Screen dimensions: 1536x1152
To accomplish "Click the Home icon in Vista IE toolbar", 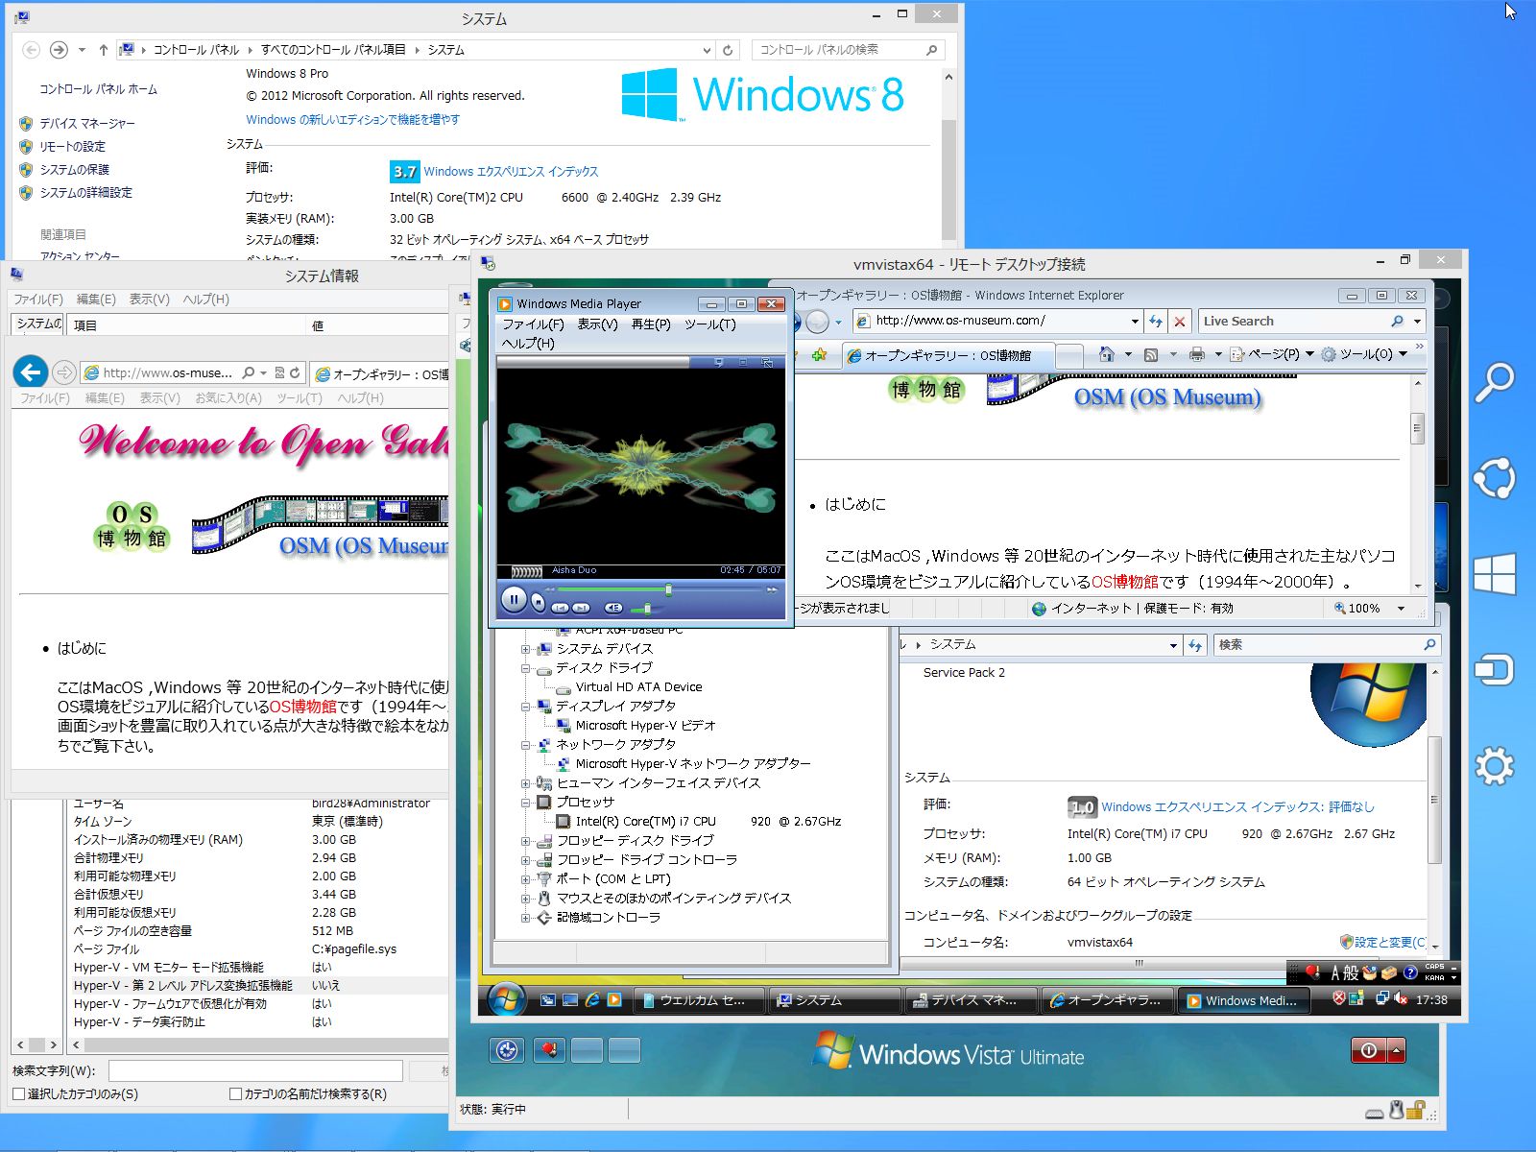I will click(1107, 354).
